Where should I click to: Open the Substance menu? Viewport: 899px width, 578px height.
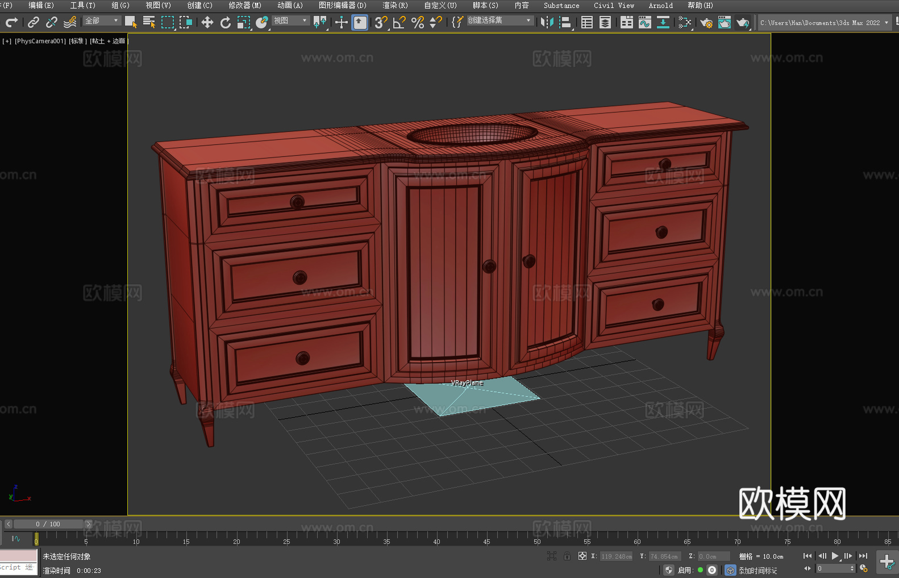561,5
